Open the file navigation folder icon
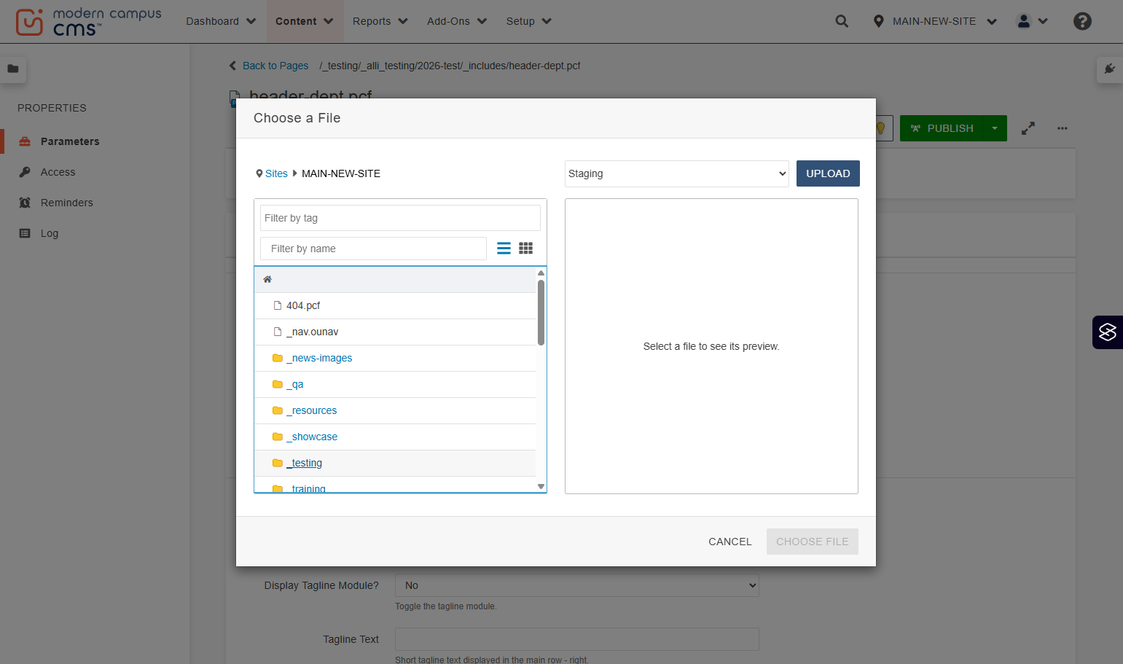The image size is (1123, 664). coord(13,69)
